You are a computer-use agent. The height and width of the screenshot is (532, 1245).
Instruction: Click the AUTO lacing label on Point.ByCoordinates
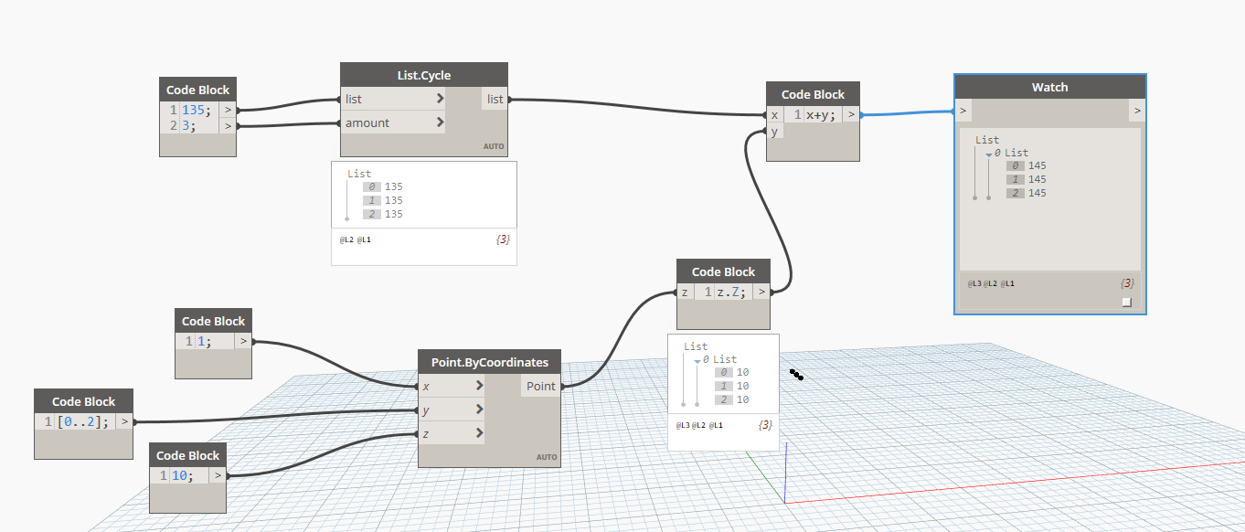click(546, 457)
